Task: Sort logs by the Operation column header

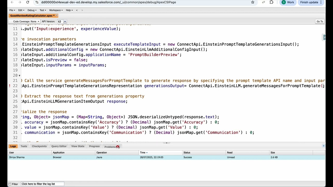Action: pos(117,153)
